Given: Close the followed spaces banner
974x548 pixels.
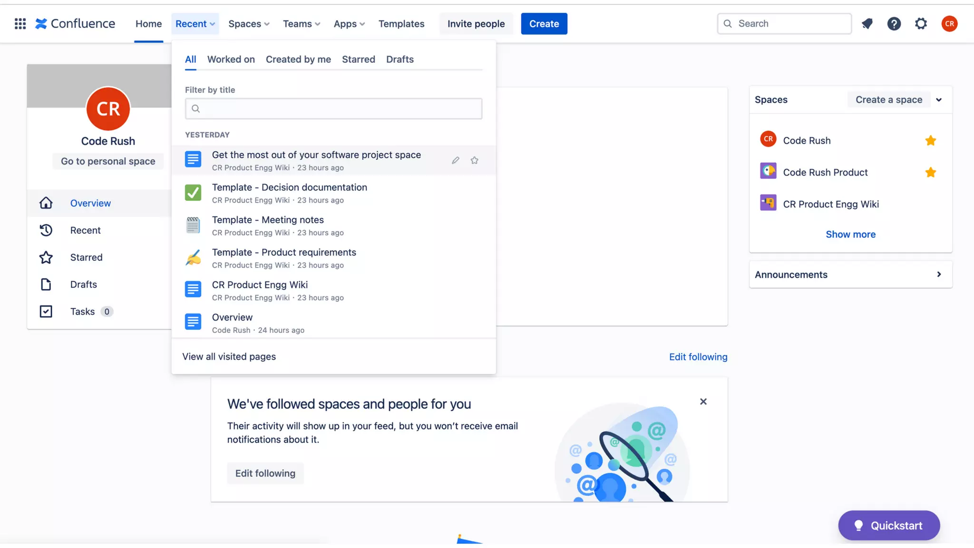Looking at the screenshot, I should (703, 401).
